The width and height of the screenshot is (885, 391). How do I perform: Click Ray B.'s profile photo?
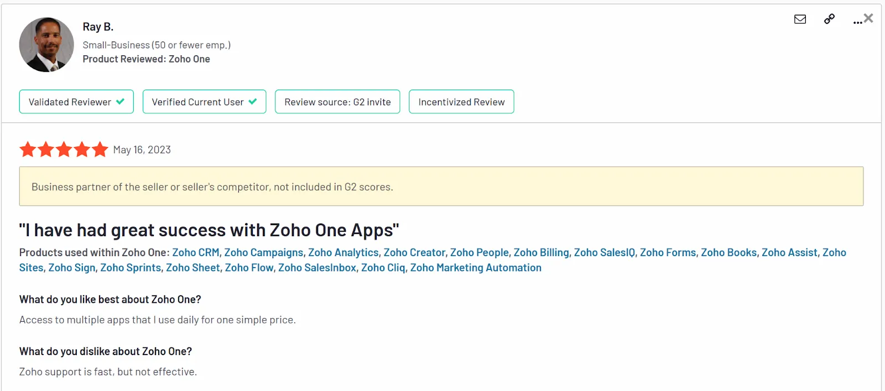point(46,45)
